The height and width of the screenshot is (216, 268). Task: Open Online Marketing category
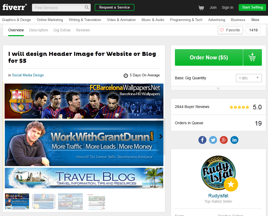50,20
